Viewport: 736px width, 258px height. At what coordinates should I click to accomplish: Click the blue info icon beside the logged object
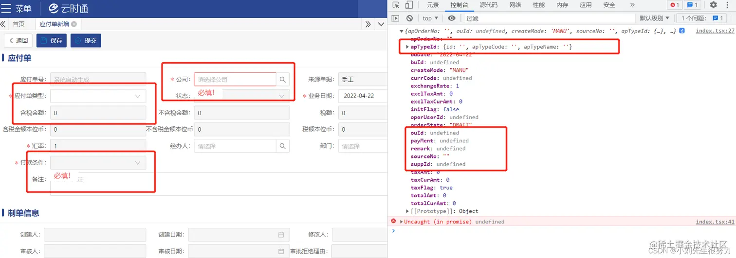click(x=682, y=31)
